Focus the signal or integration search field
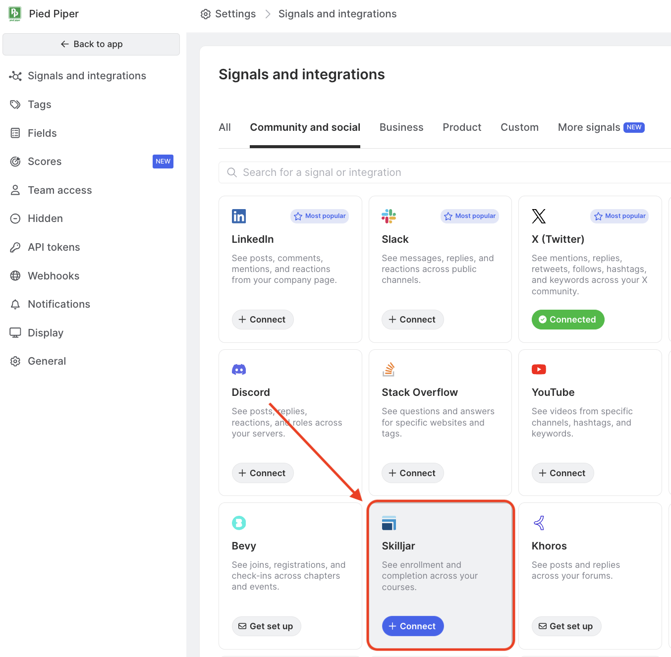The width and height of the screenshot is (671, 657). click(445, 172)
